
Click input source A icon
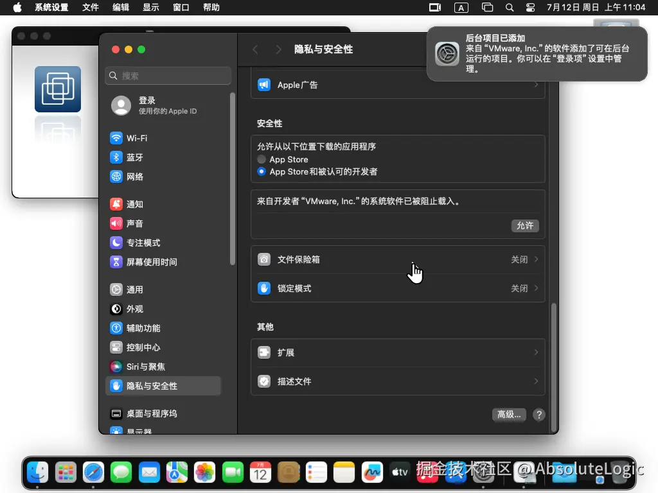pyautogui.click(x=461, y=8)
